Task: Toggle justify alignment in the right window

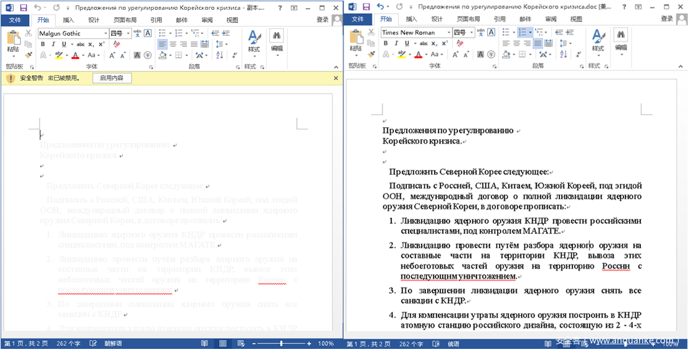Action: pos(538,44)
